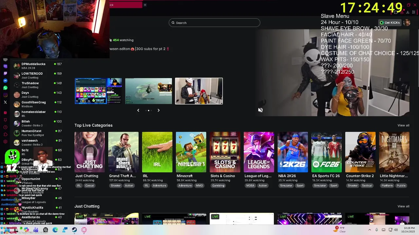Open browser settings gear in sidebar

tap(5, 142)
